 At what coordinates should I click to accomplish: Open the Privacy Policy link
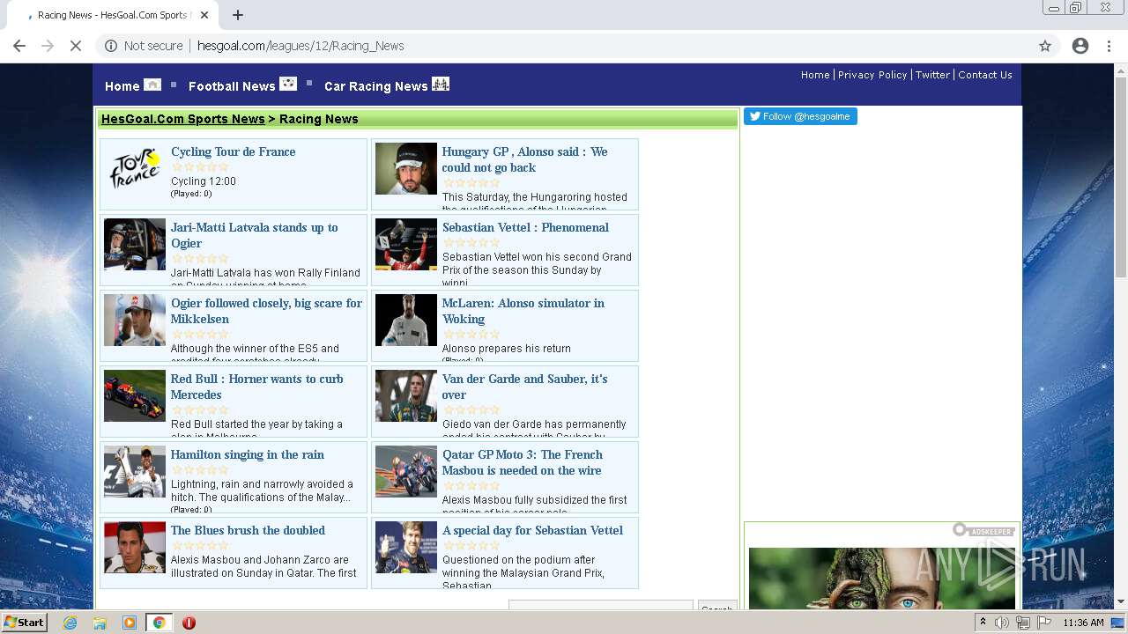pos(872,75)
